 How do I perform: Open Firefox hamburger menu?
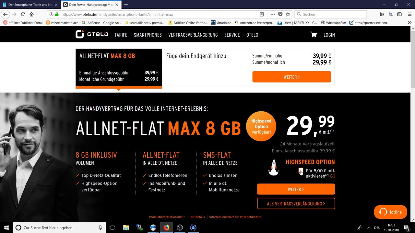tap(409, 14)
